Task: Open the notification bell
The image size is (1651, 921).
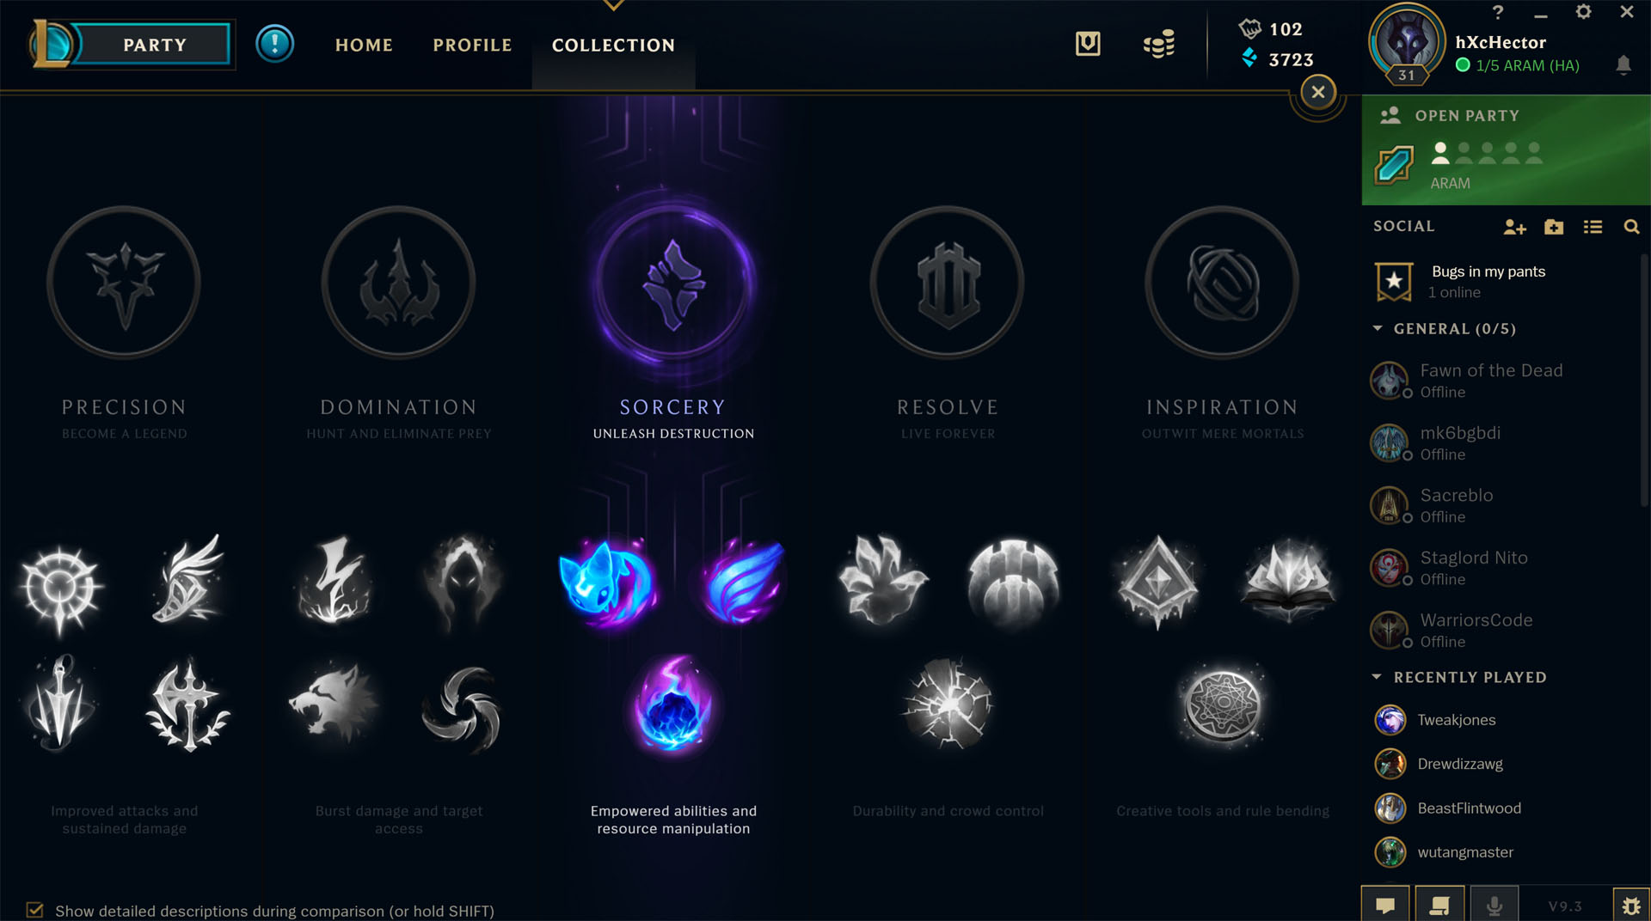Action: 1623,65
